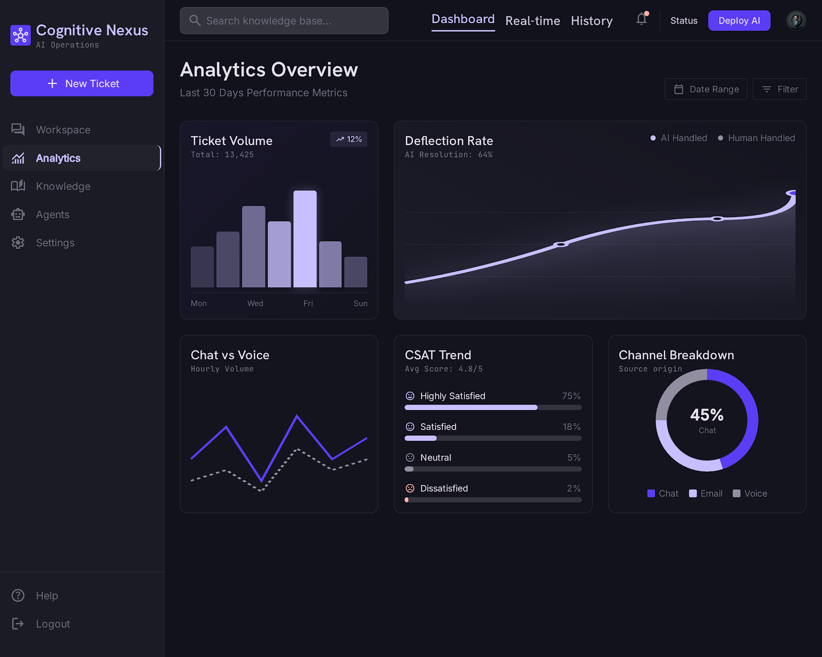Toggle the Email legend in Channel Breakdown
The height and width of the screenshot is (657, 822).
(x=705, y=493)
